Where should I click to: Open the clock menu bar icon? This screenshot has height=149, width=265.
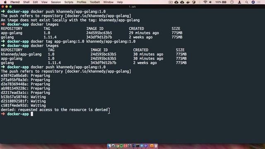click(232, 2)
